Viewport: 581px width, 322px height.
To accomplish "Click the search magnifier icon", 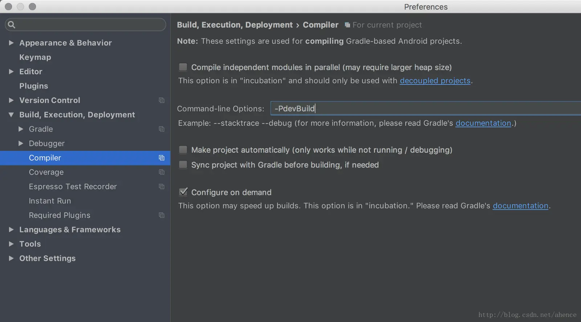I will click(x=11, y=25).
